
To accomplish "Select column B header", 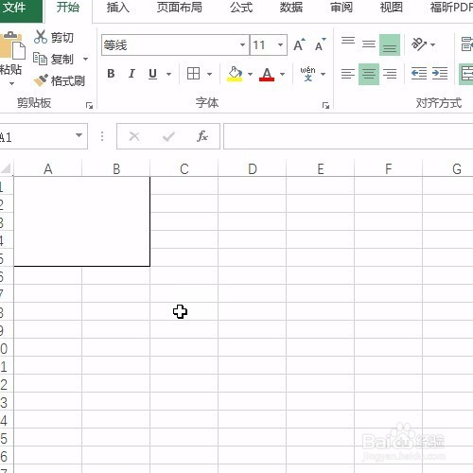I will 116,169.
